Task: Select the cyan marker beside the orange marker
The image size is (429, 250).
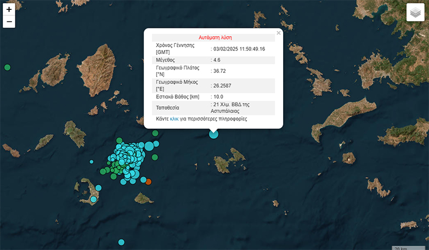Action: 143,180
